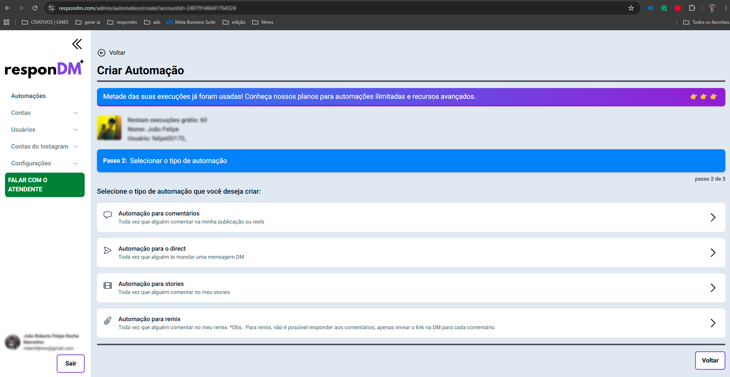Expand the Usuários sidebar menu
This screenshot has width=730, height=377.
[44, 130]
